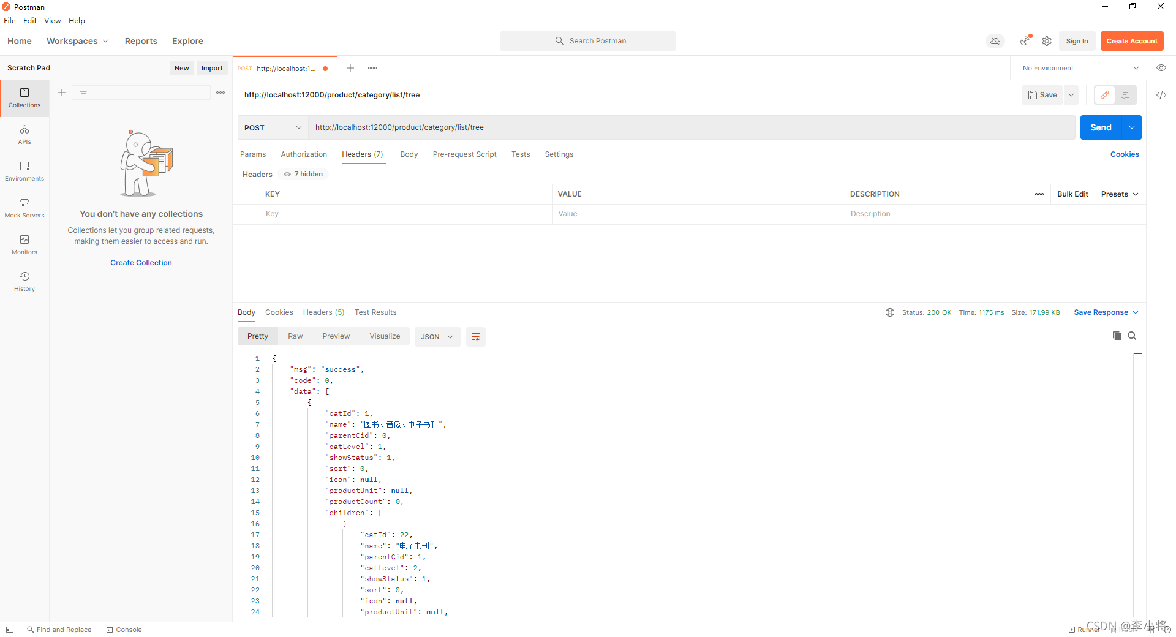Open the Monitors sidebar panel
This screenshot has width=1176, height=637.
click(24, 245)
